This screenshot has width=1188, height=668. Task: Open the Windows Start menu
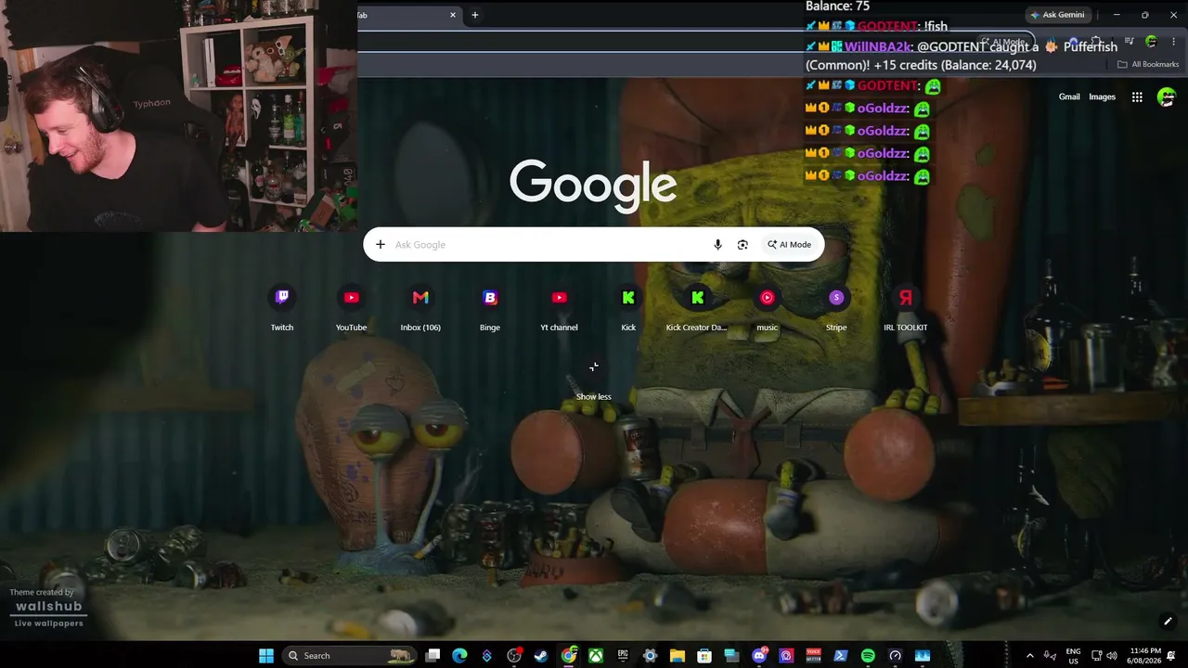coord(266,656)
